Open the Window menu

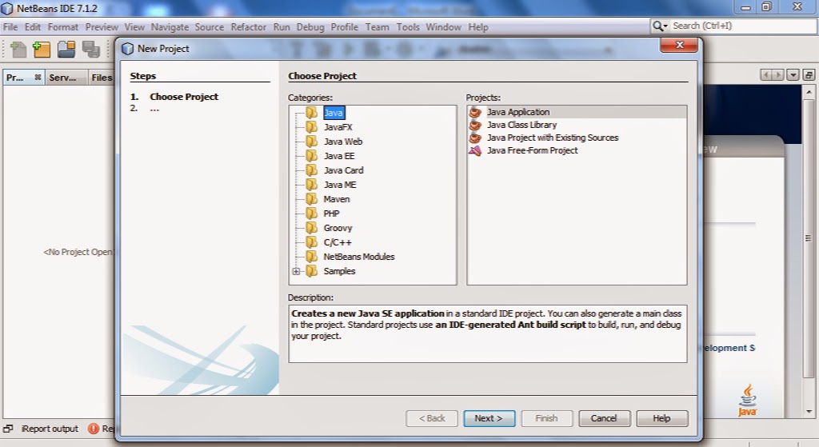click(x=443, y=26)
